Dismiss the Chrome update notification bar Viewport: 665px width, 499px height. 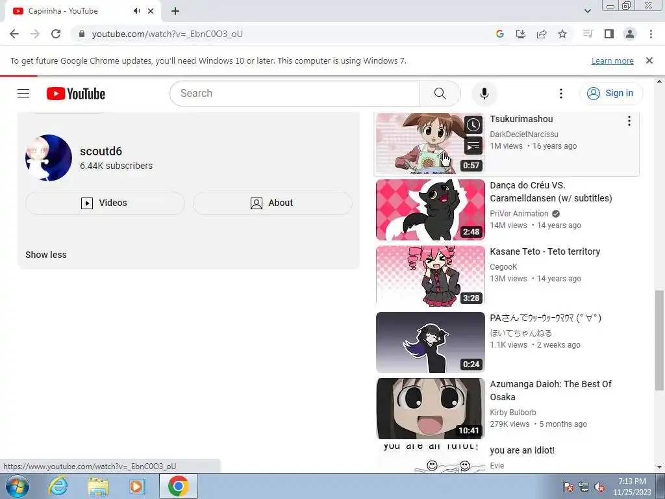[x=649, y=60]
